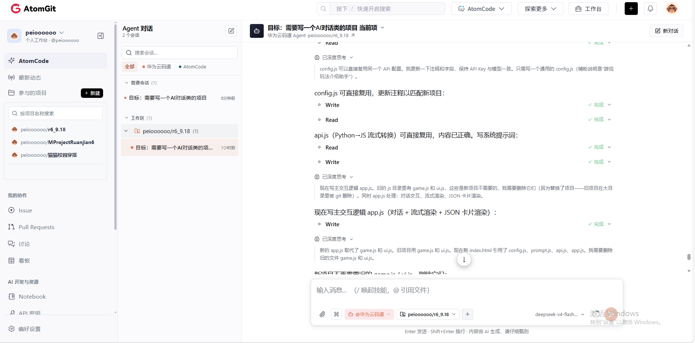
Task: Open Issue in the sidebar
Action: click(25, 210)
